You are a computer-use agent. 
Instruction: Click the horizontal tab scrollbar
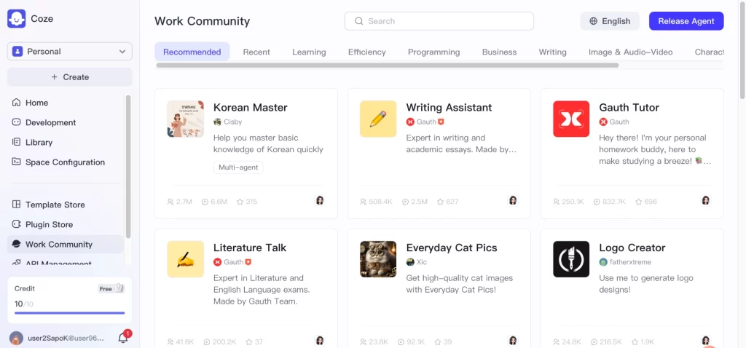388,65
